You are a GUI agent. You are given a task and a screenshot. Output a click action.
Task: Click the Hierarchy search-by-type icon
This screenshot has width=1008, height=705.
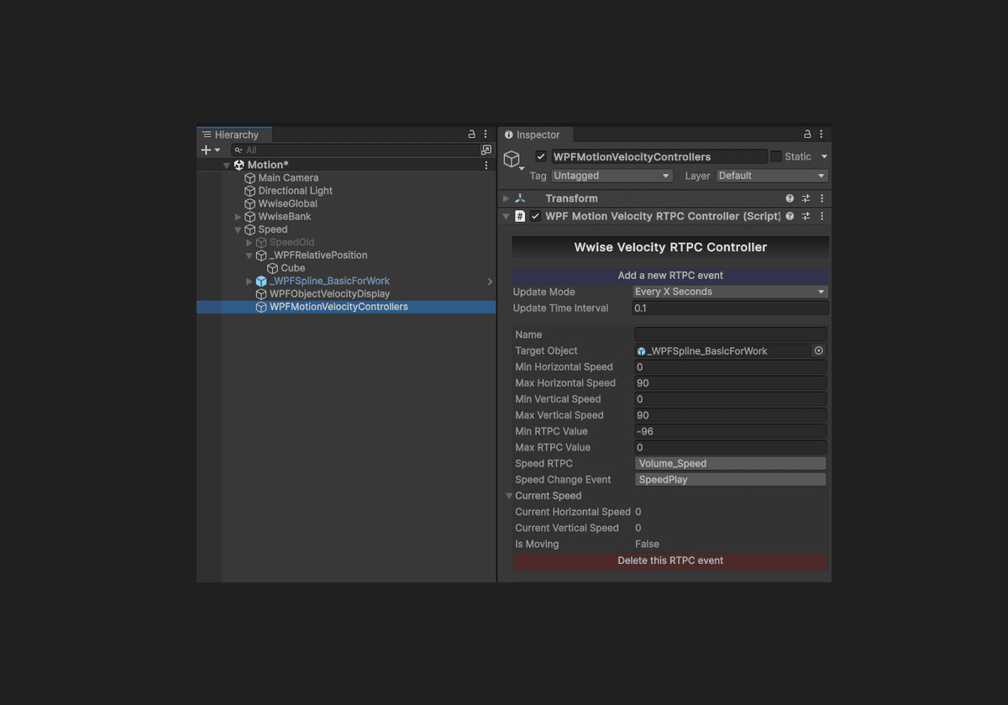[x=486, y=150]
